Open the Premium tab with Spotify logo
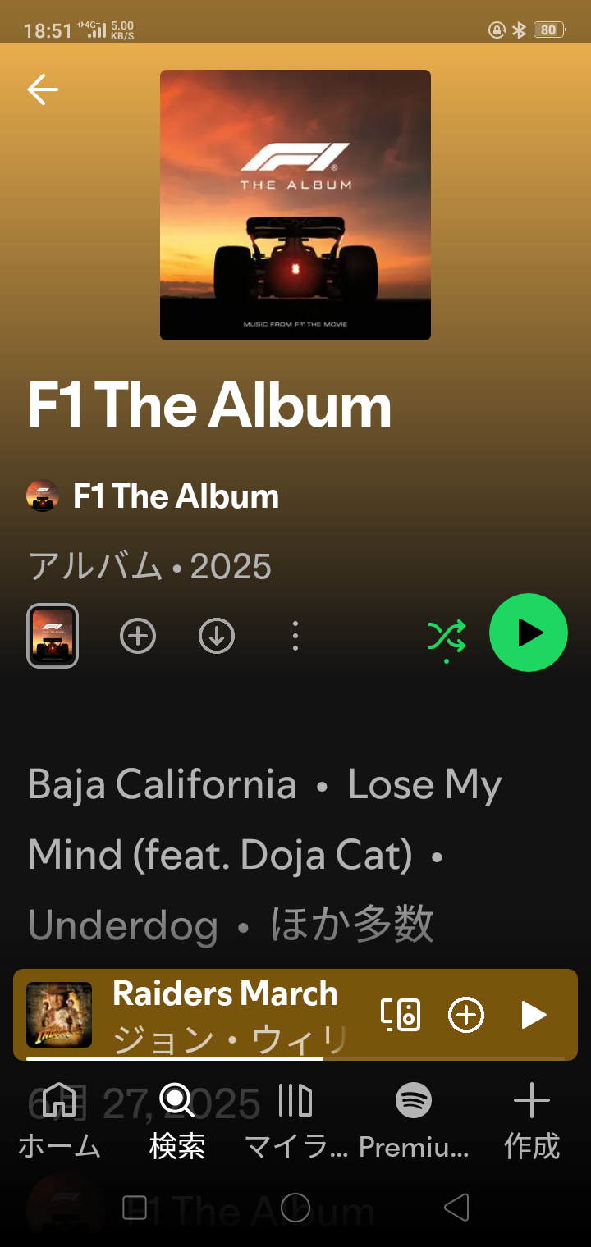Screen dimensions: 591x1247 coord(414,1120)
